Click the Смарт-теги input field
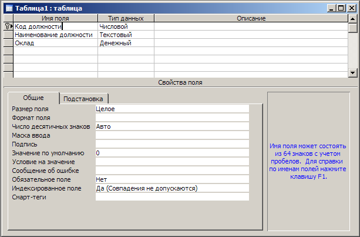Screen dimensions: 360x237 (x=172, y=197)
